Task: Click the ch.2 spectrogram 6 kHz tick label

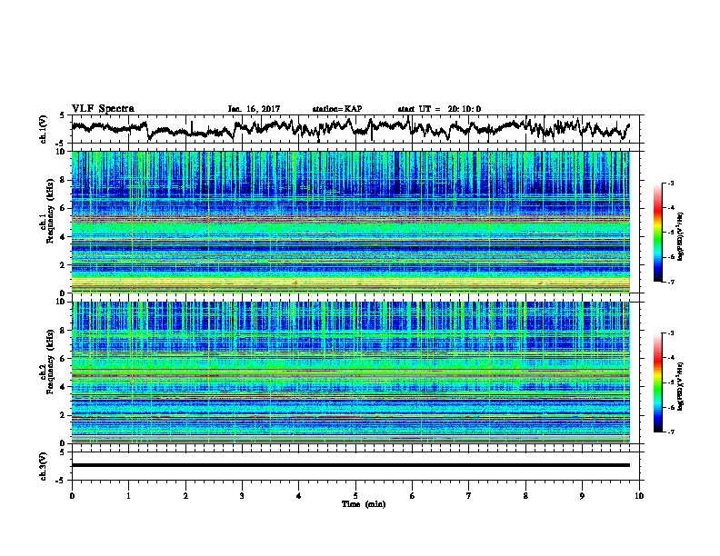Action: (x=64, y=359)
